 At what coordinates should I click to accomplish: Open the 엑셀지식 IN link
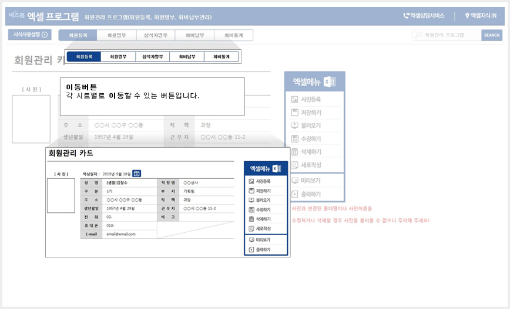tap(481, 16)
